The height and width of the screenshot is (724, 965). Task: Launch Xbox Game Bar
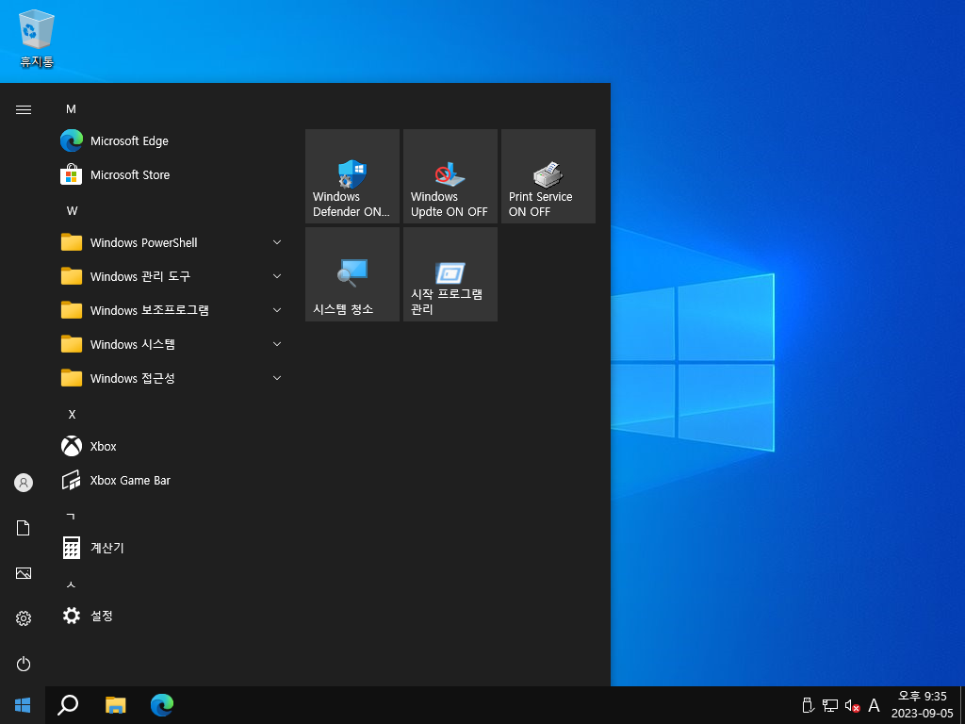[174, 480]
